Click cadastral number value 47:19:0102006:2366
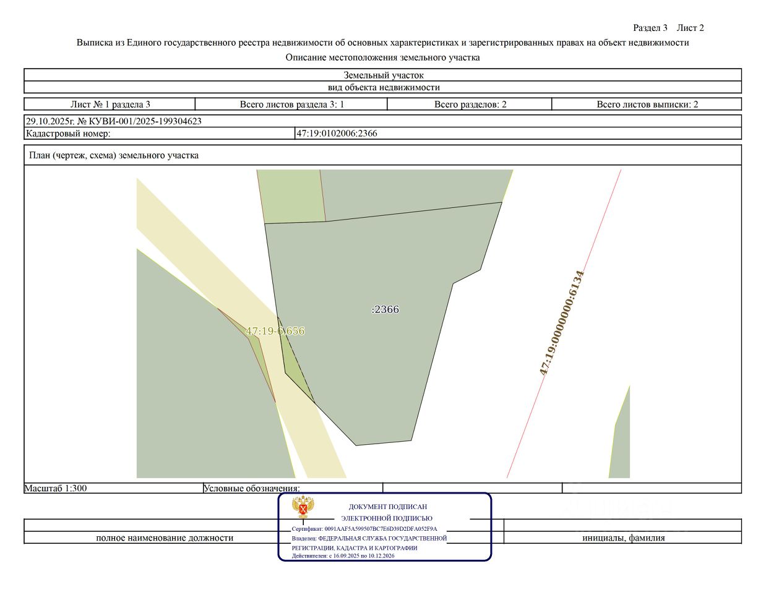The width and height of the screenshot is (766, 592). [x=337, y=133]
